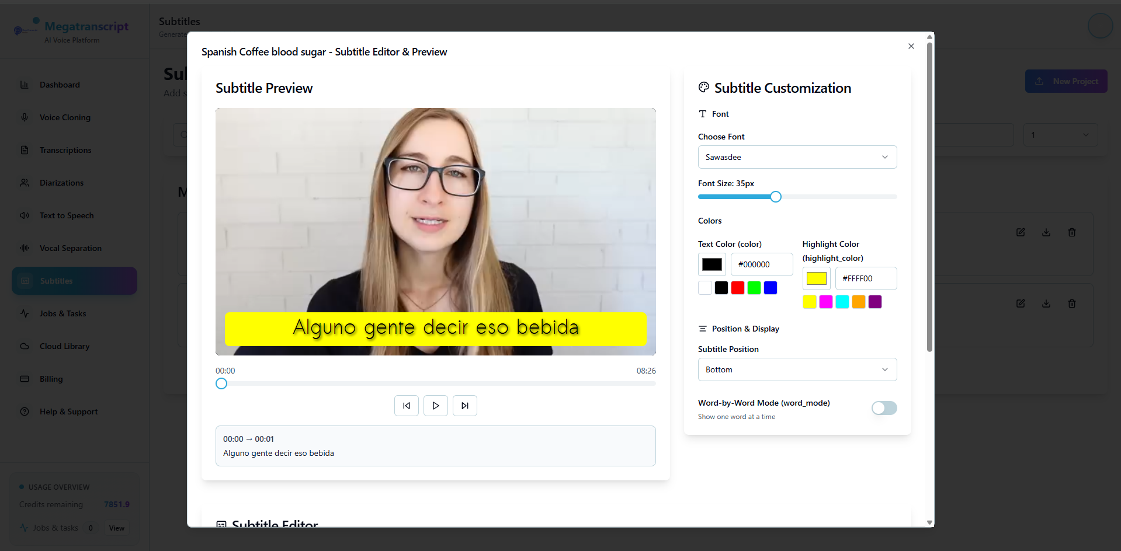The width and height of the screenshot is (1121, 551).
Task: Create a New Project
Action: coord(1066,81)
